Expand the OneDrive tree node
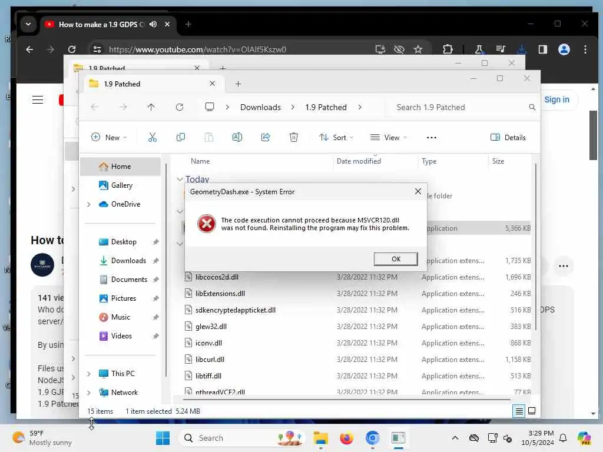 point(89,204)
